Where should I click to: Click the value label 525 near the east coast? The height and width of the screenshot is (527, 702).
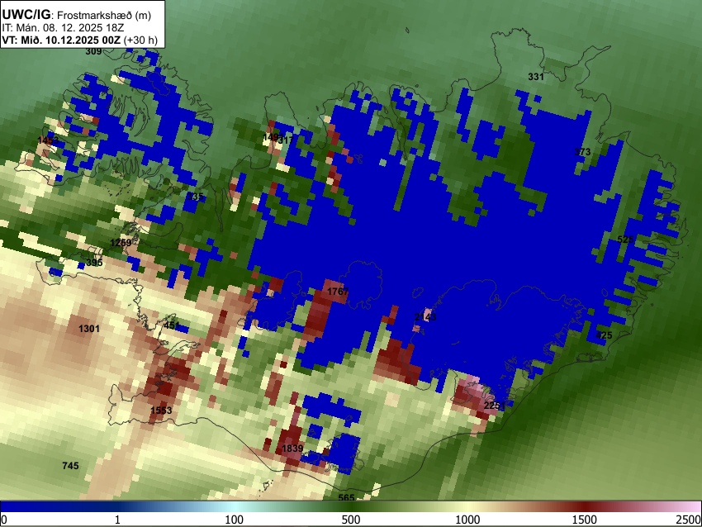point(625,239)
